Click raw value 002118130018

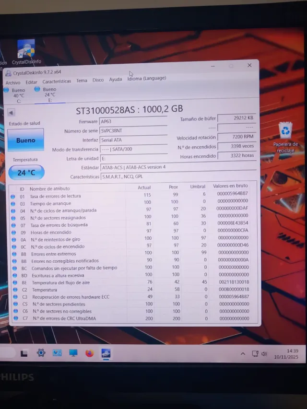tap(234, 282)
